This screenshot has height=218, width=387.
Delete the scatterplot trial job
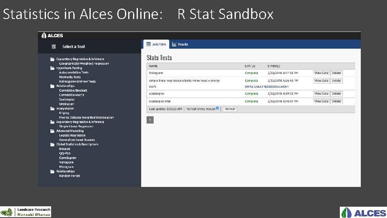pyautogui.click(x=336, y=101)
